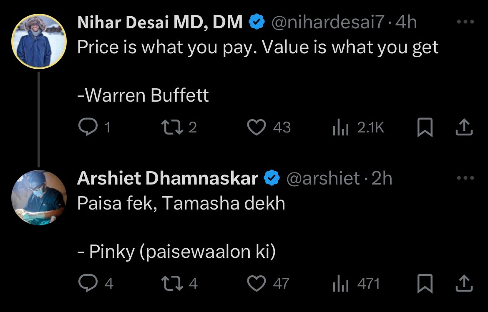The width and height of the screenshot is (488, 312).
Task: Open Nihar Desai's profile picture
Action: click(39, 41)
